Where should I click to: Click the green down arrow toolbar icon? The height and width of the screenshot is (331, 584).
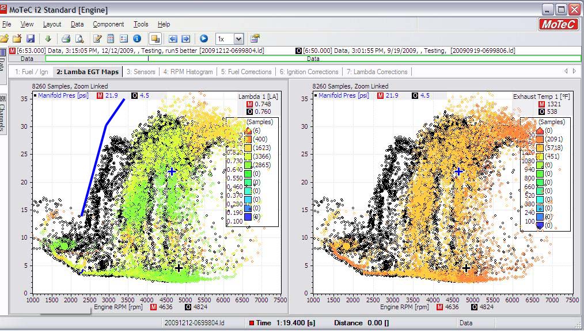[x=48, y=39]
